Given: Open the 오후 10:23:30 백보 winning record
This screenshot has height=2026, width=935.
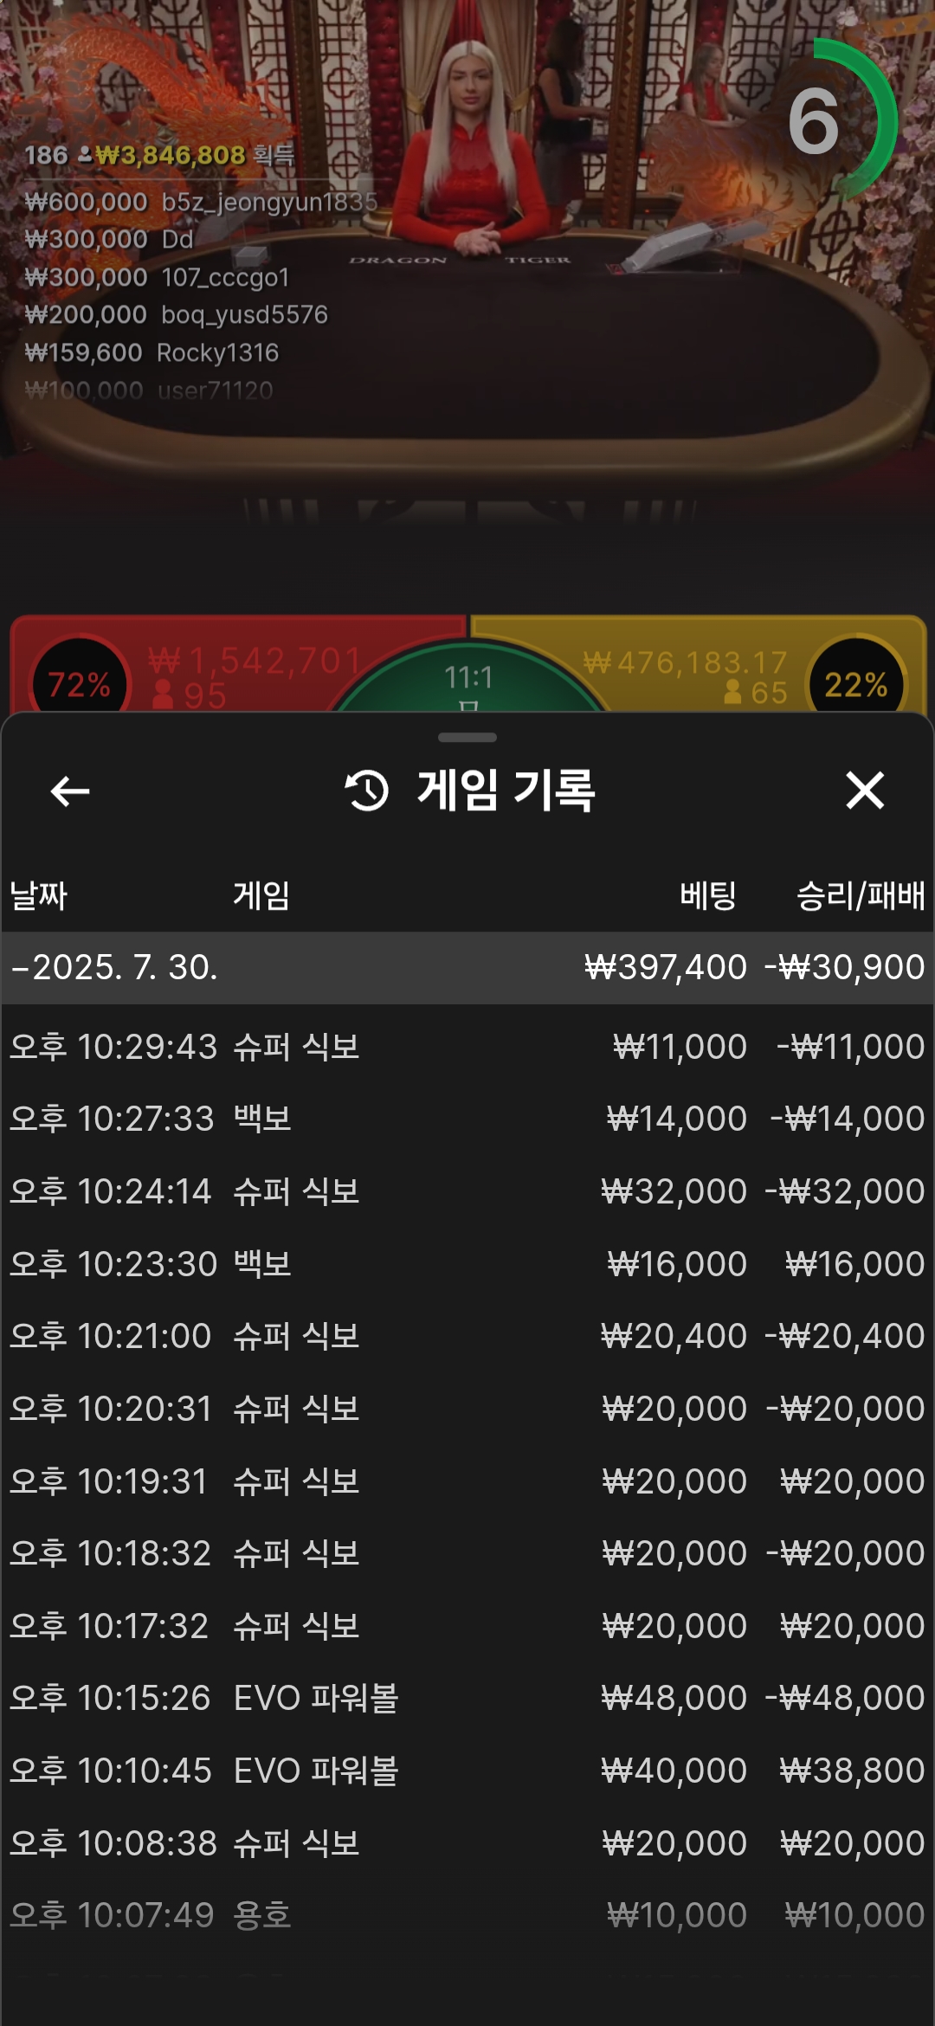Looking at the screenshot, I should [x=467, y=1264].
